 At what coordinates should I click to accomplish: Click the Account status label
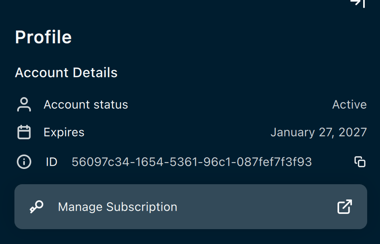click(86, 105)
